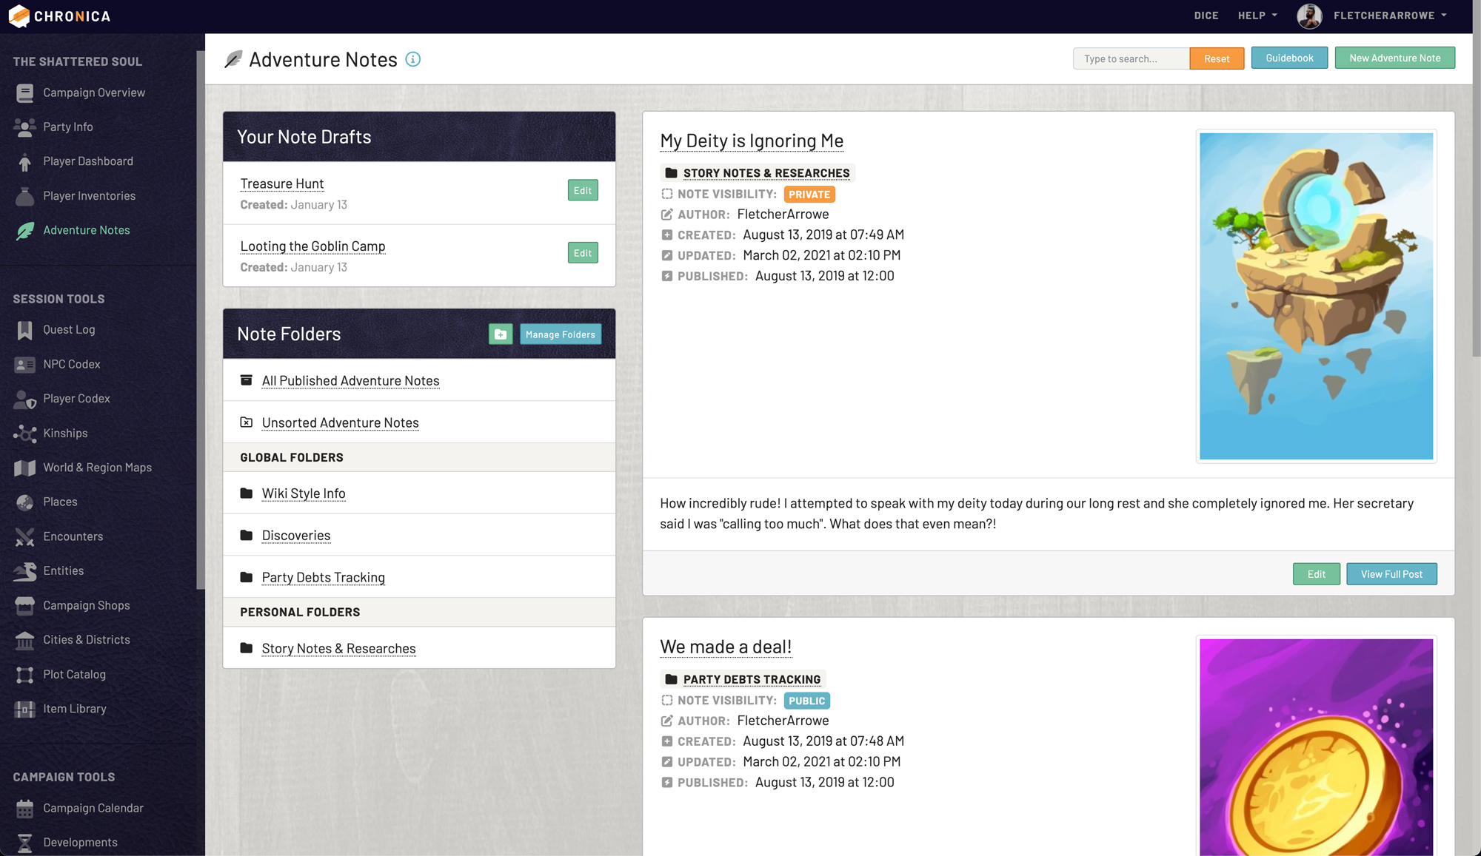Click the green add folder icon
The width and height of the screenshot is (1481, 856).
[x=501, y=334]
